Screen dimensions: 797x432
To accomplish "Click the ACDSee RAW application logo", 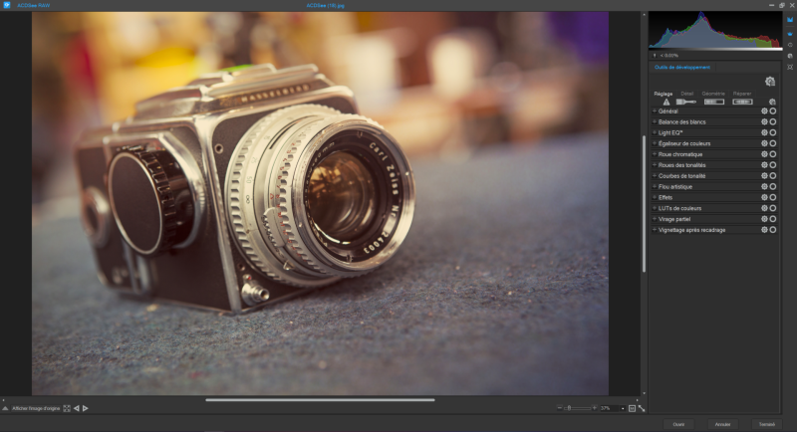I will [7, 5].
